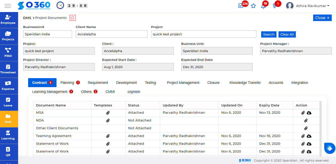Open the Leave section from the sidebar
336x164 pixels.
(x=9, y=102)
